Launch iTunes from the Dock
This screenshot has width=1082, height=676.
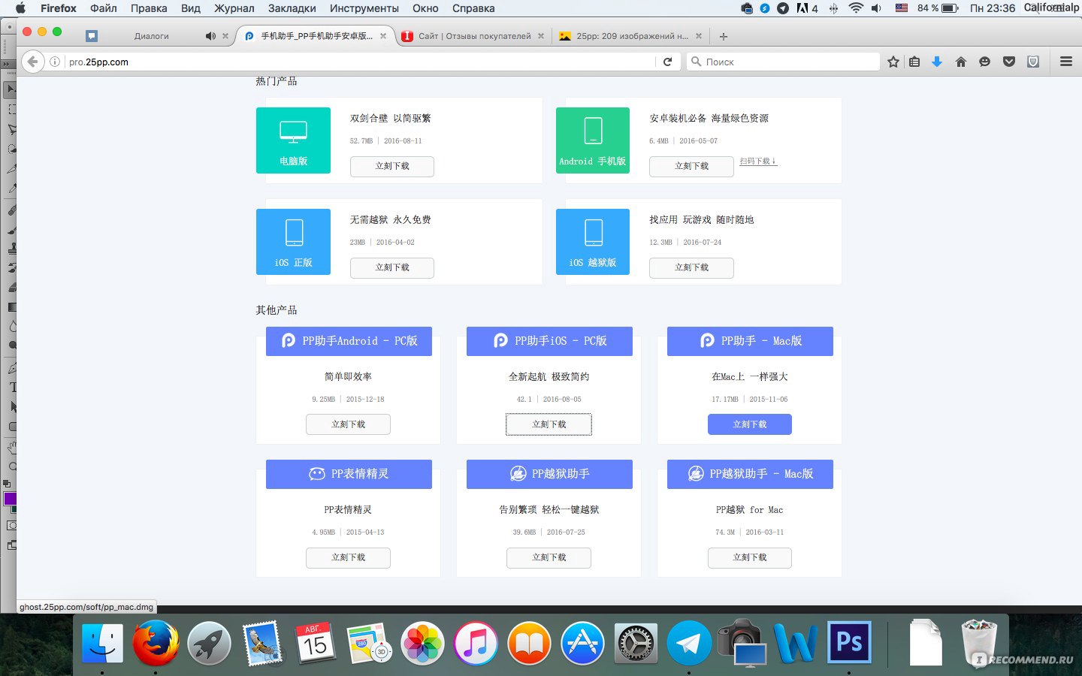(x=476, y=644)
